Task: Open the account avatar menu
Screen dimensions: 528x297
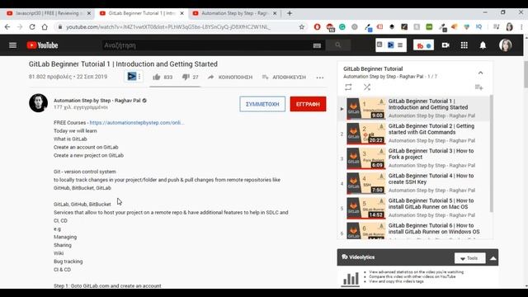Action: [506, 45]
